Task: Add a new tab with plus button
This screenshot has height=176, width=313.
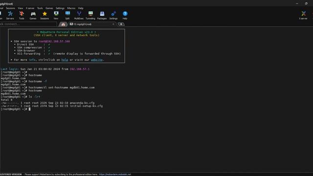Action: pos(121,24)
